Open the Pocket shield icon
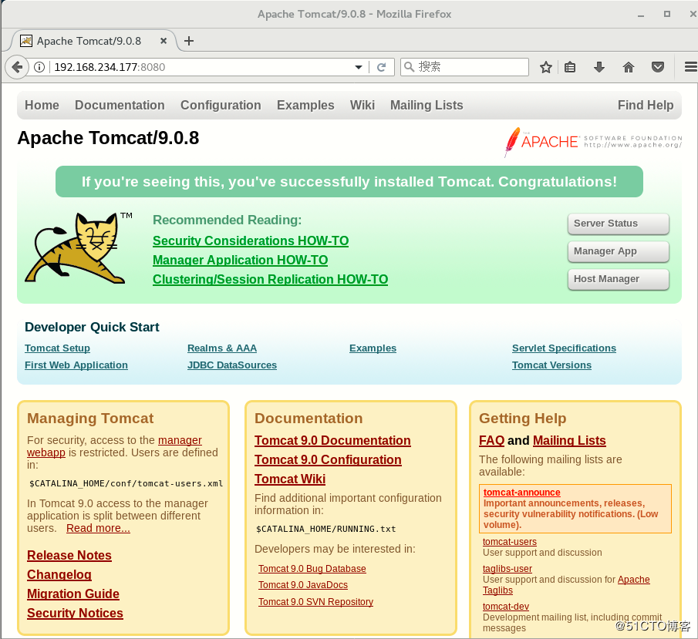698x639 pixels. coord(658,67)
